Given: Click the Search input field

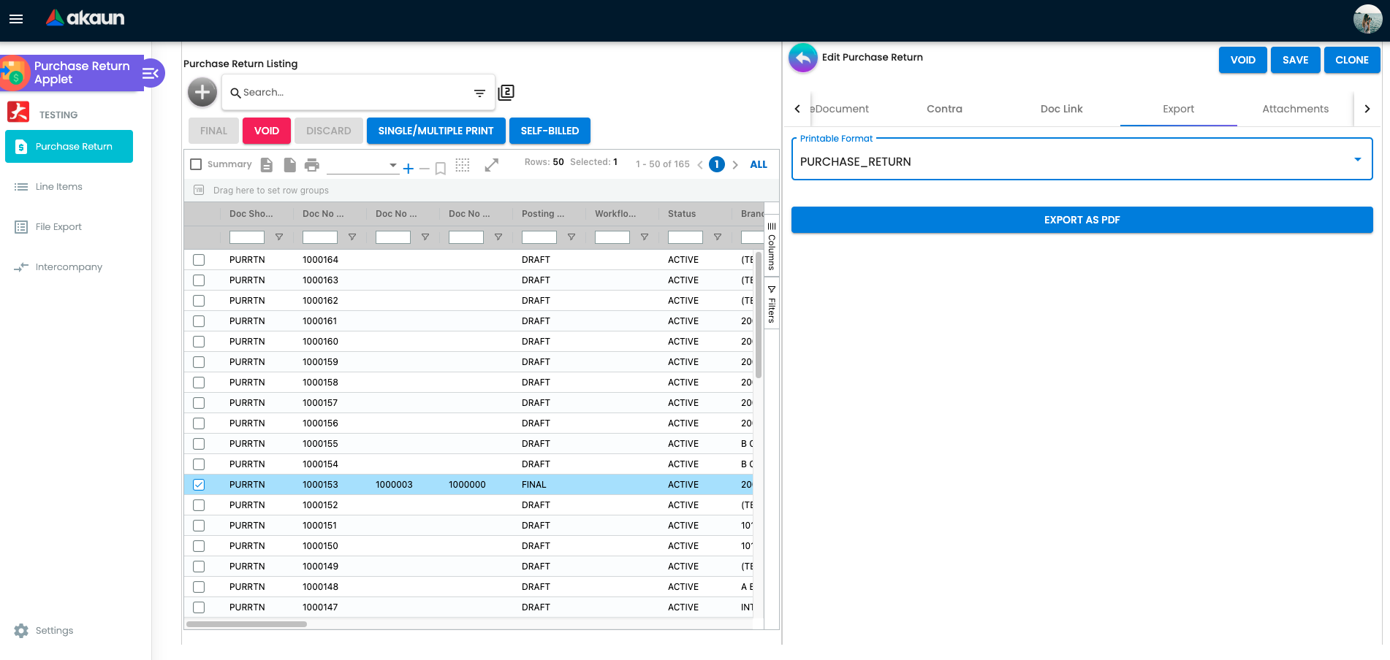Looking at the screenshot, I should (354, 93).
